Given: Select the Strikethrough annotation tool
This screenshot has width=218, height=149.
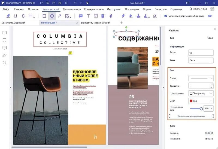Looking at the screenshot, I should (x=23, y=16).
